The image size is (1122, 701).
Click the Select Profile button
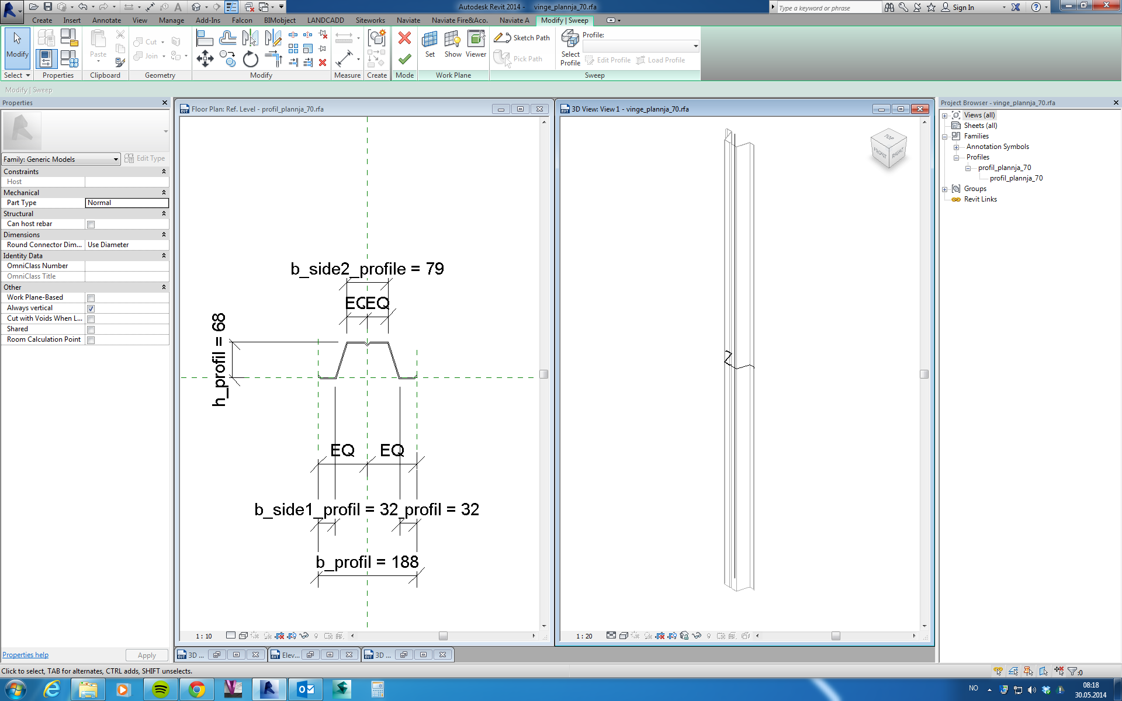point(570,48)
